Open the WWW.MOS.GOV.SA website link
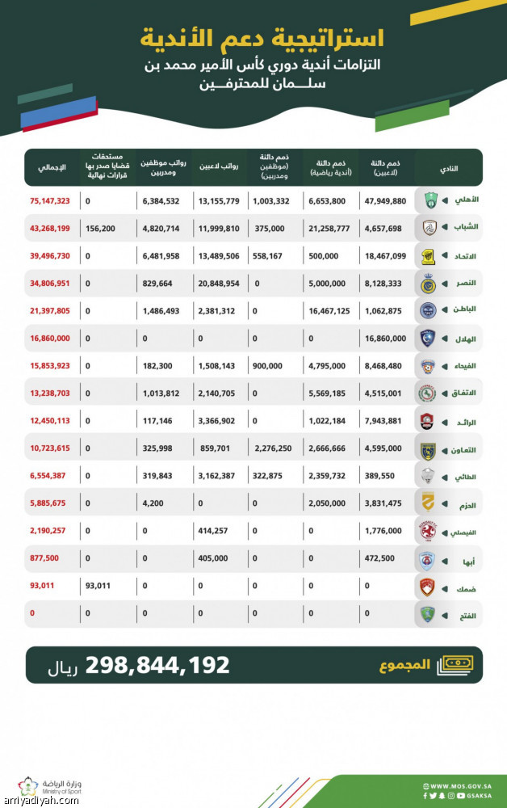 (x=460, y=785)
